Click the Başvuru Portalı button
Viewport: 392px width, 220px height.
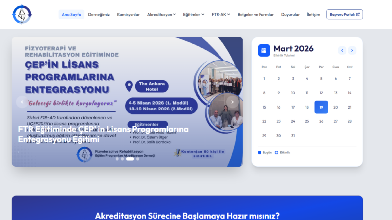click(x=345, y=14)
